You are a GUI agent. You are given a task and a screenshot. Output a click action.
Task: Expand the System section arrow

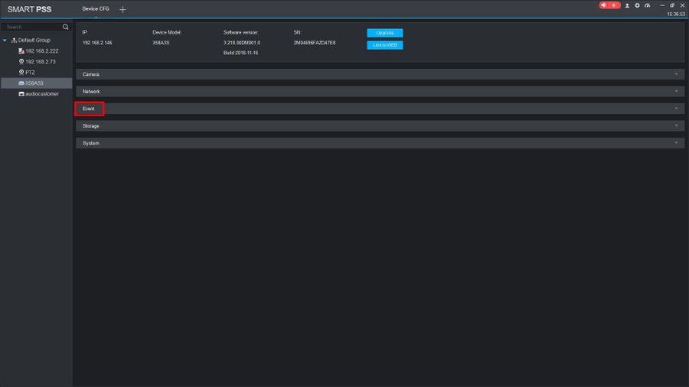(x=676, y=142)
